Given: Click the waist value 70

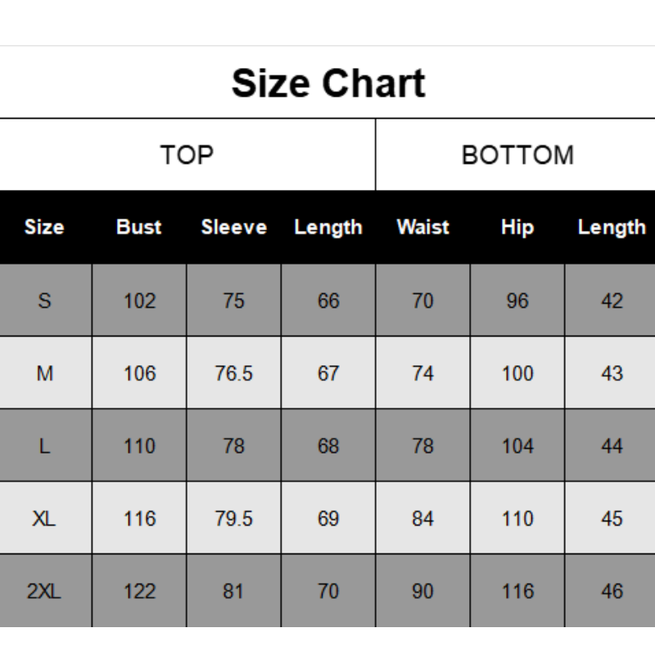Looking at the screenshot, I should [x=422, y=300].
